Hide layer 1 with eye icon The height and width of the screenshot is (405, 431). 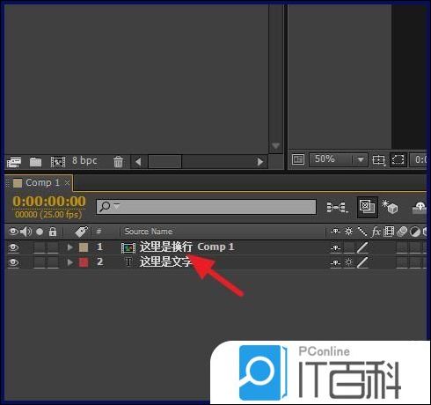click(x=13, y=247)
